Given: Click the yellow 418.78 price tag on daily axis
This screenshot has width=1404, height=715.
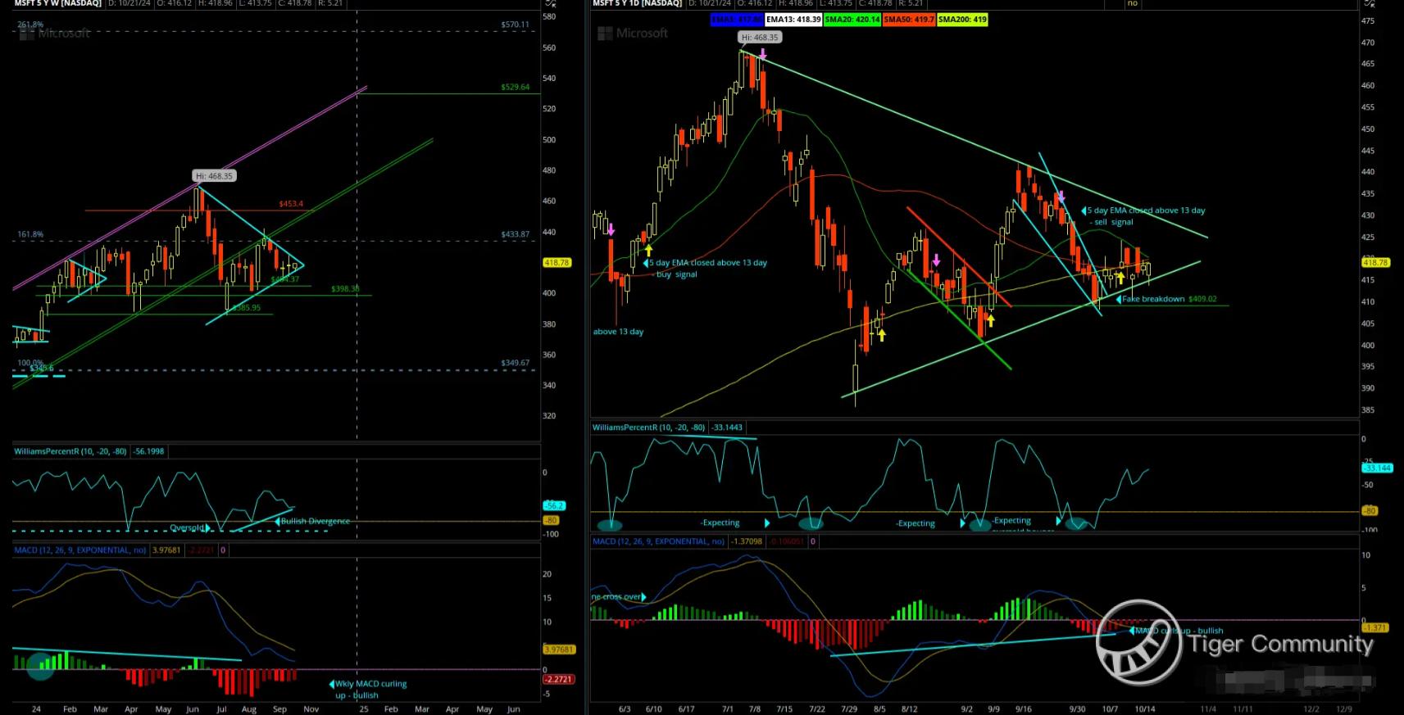Looking at the screenshot, I should click(x=1375, y=263).
